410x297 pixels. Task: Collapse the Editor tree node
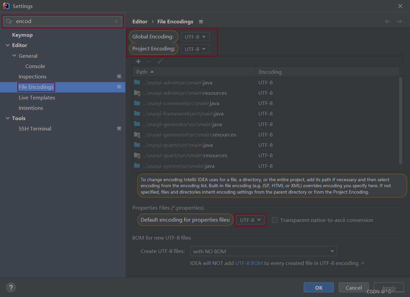(x=8, y=45)
